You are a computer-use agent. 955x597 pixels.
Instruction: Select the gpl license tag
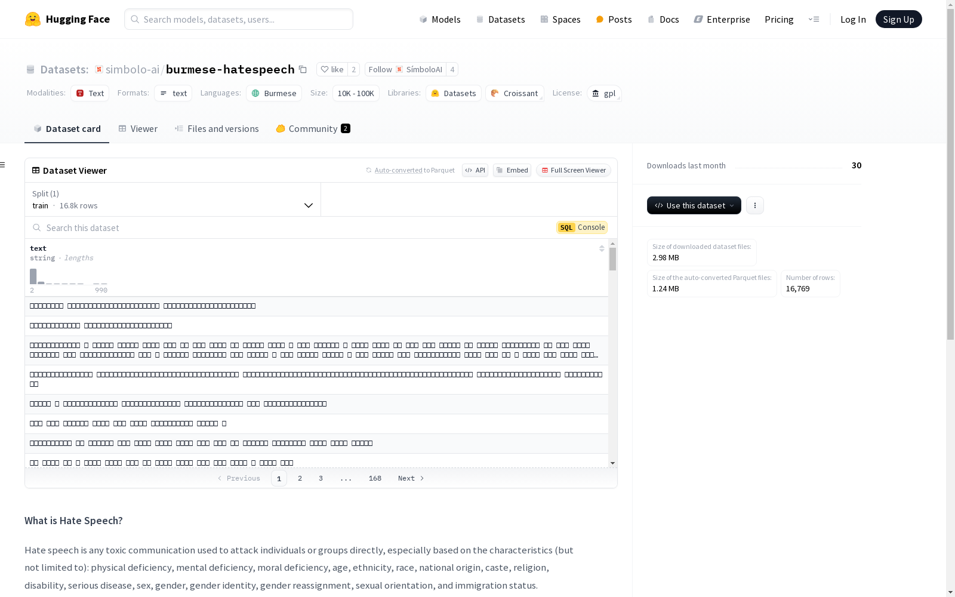pos(604,93)
